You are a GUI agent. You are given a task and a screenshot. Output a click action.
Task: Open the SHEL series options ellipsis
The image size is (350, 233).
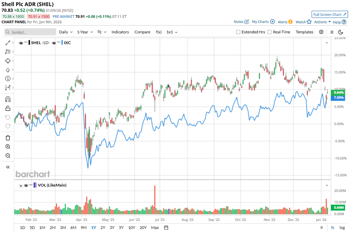[x=26, y=42]
